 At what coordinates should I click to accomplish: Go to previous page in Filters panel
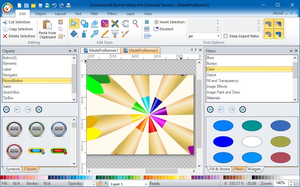221,109
